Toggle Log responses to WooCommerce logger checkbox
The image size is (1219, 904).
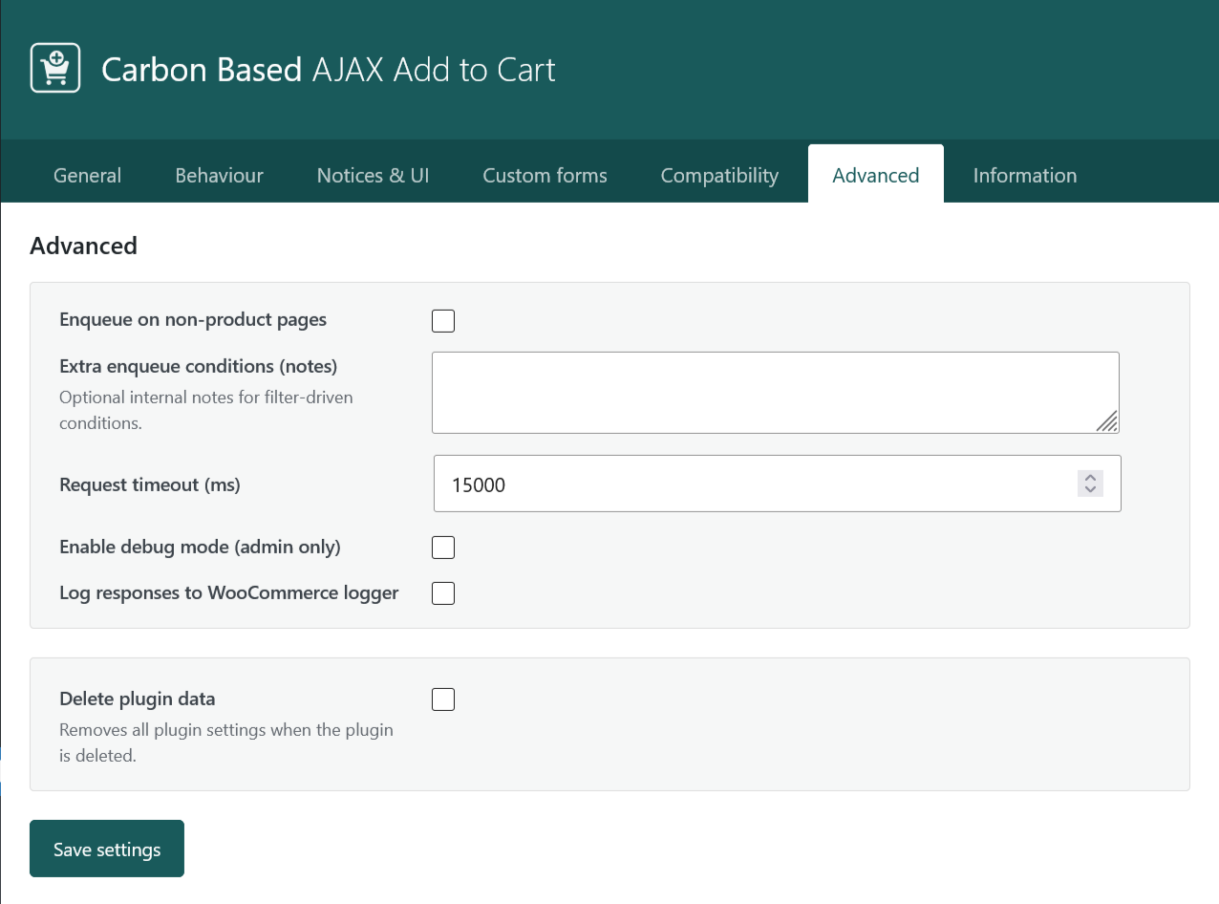pyautogui.click(x=443, y=593)
